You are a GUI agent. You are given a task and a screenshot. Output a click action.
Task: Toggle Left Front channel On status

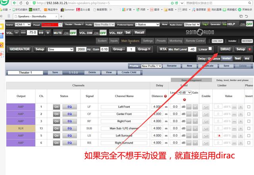click(56, 107)
